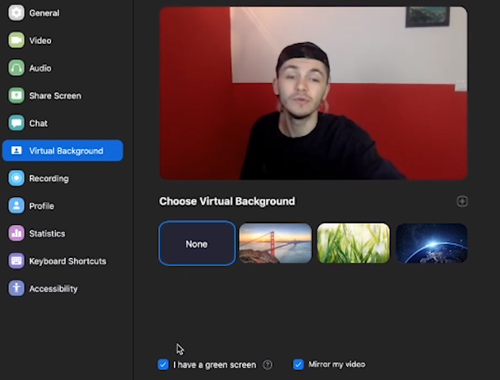Screen dimensions: 500x380
Task: Open Audio settings label
Action: 40,68
